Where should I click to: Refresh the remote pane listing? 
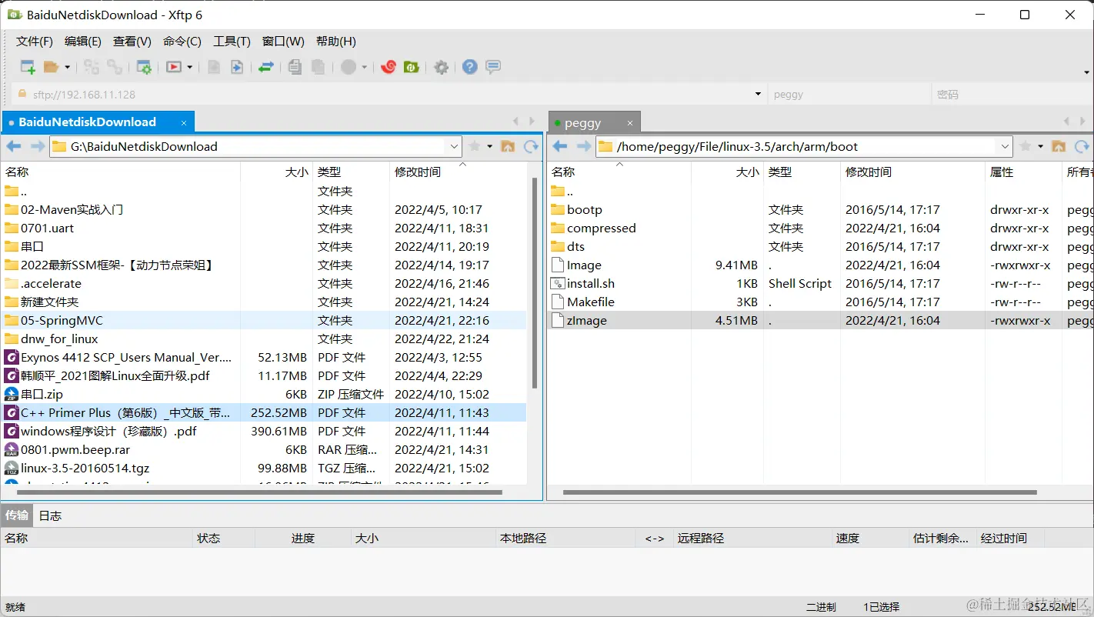(1082, 146)
